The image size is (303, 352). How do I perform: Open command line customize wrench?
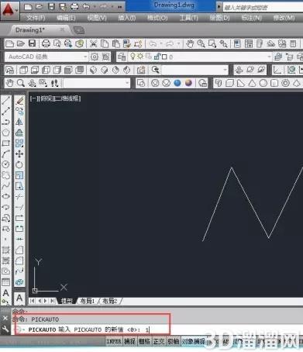click(x=5, y=329)
